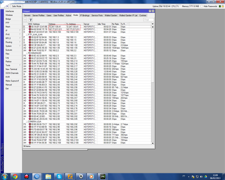The image size is (225, 180).
Task: Open the Cookies tab
Action: click(143, 16)
